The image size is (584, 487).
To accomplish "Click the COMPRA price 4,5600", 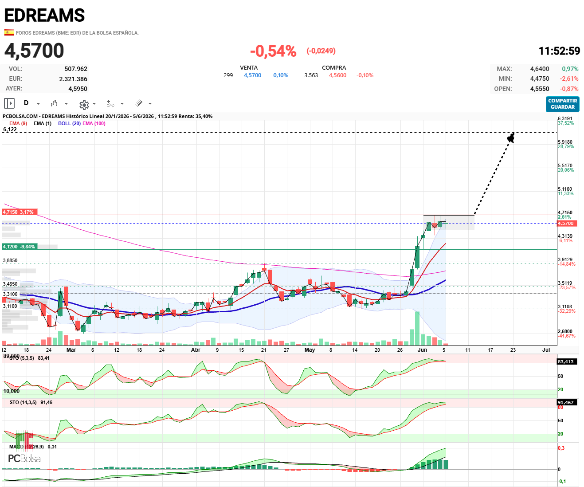I will pyautogui.click(x=337, y=75).
